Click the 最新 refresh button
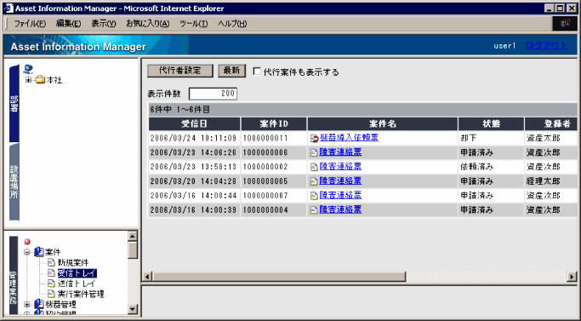The height and width of the screenshot is (321, 581). point(231,71)
